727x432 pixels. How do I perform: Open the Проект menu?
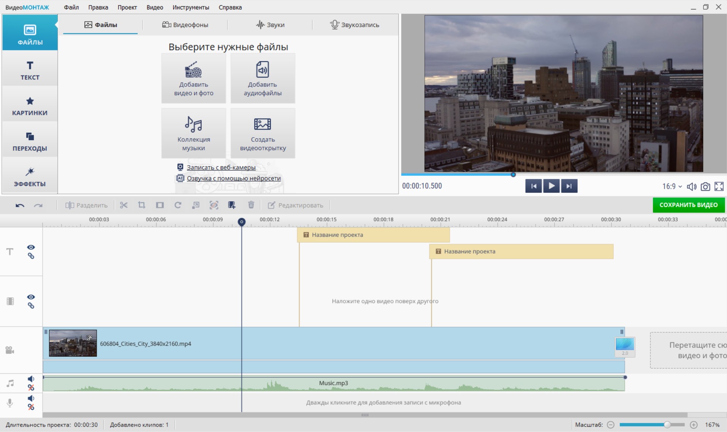(x=127, y=7)
